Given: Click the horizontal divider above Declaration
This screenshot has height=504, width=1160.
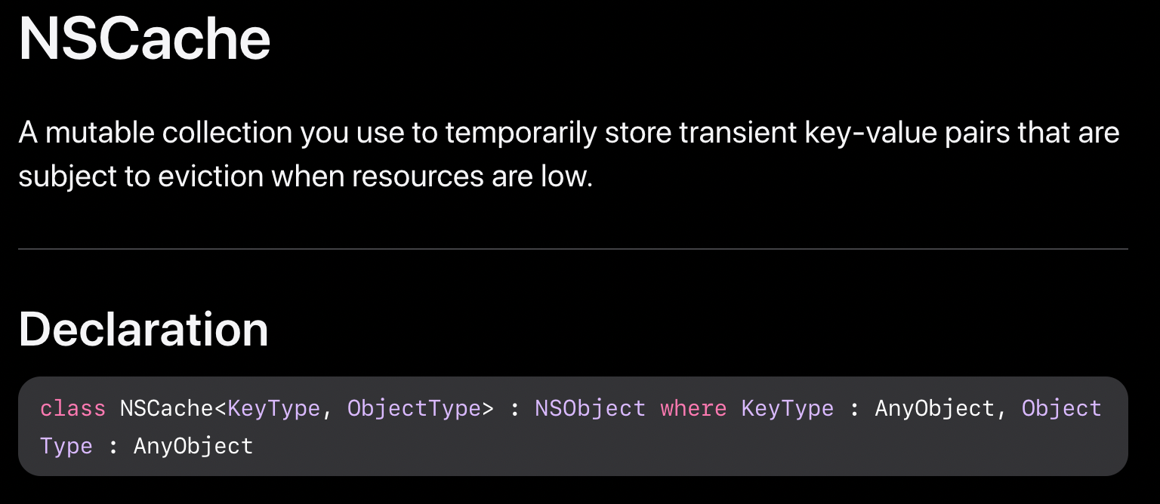Looking at the screenshot, I should tap(572, 248).
